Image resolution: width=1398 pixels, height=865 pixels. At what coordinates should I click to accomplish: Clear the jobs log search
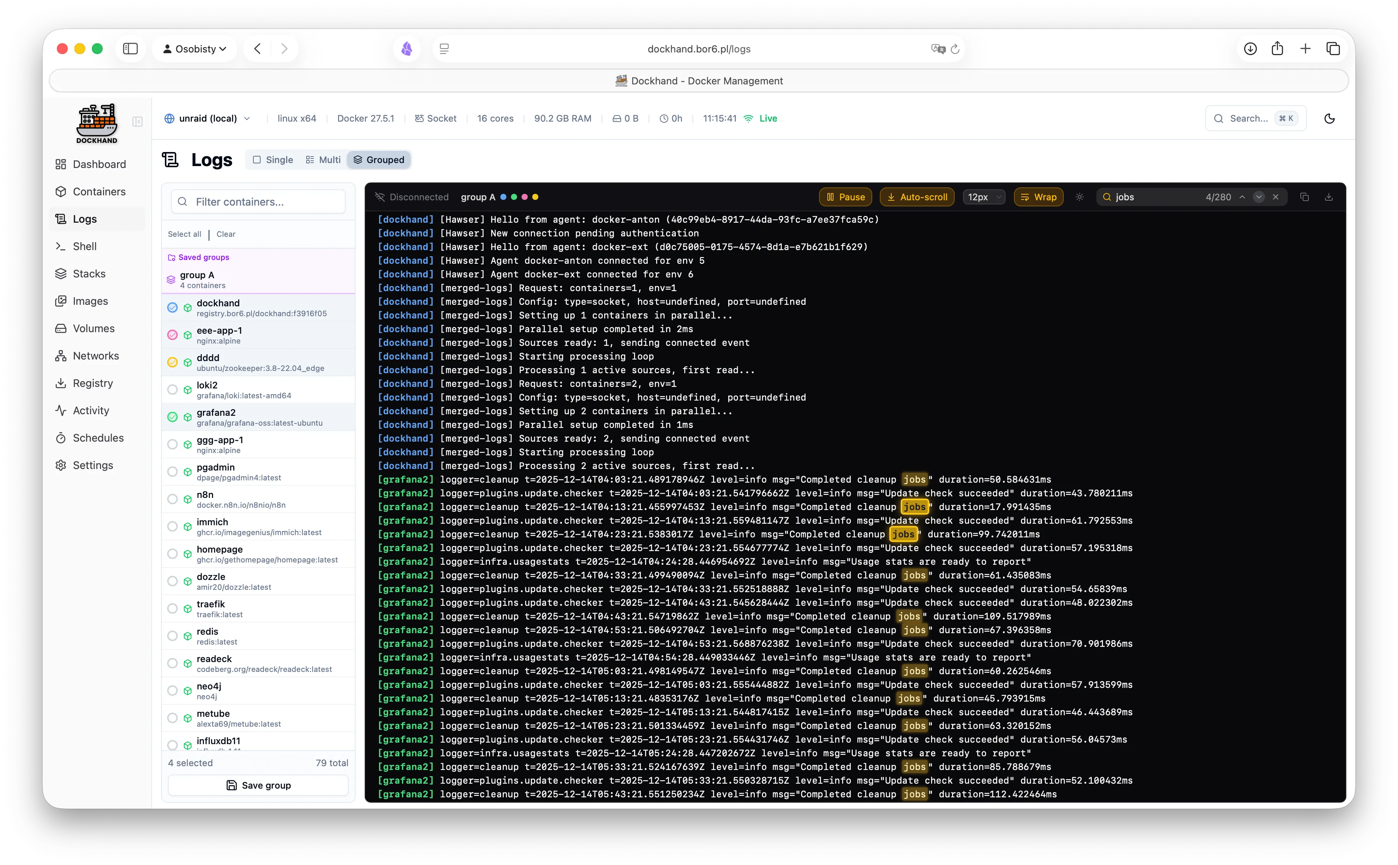point(1276,197)
